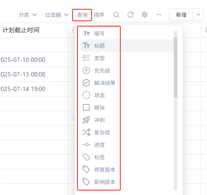The width and height of the screenshot is (207, 195).
Task: Open the arrow next to 新增
Action: [198, 15]
